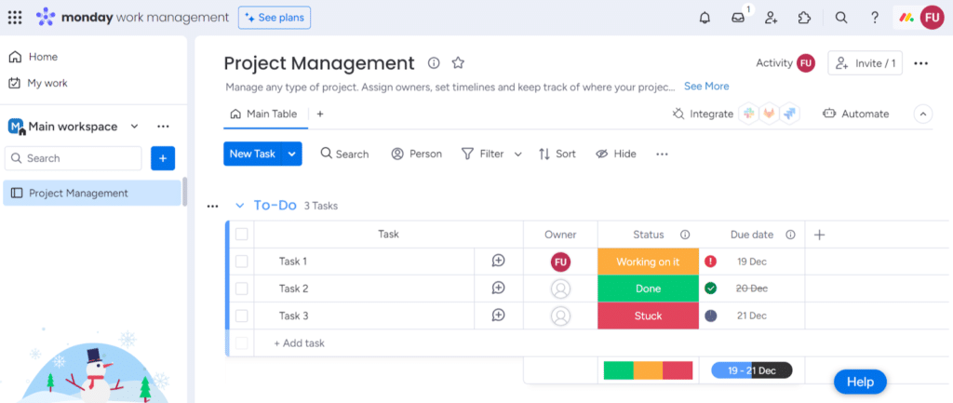Change Task 1 Working on it status
Screen dimensions: 953x403
[648, 262]
